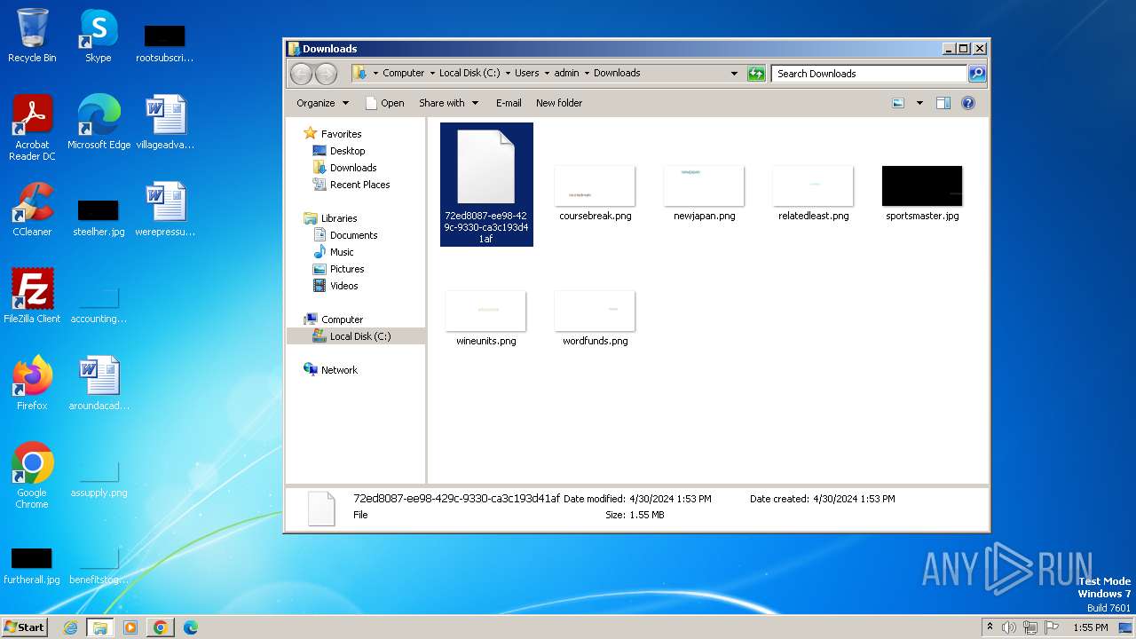
Task: Open Recent Places in navigation pane
Action: [359, 185]
